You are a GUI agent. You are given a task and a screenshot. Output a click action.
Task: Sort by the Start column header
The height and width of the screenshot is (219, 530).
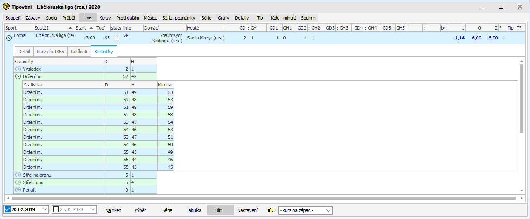tap(85, 28)
